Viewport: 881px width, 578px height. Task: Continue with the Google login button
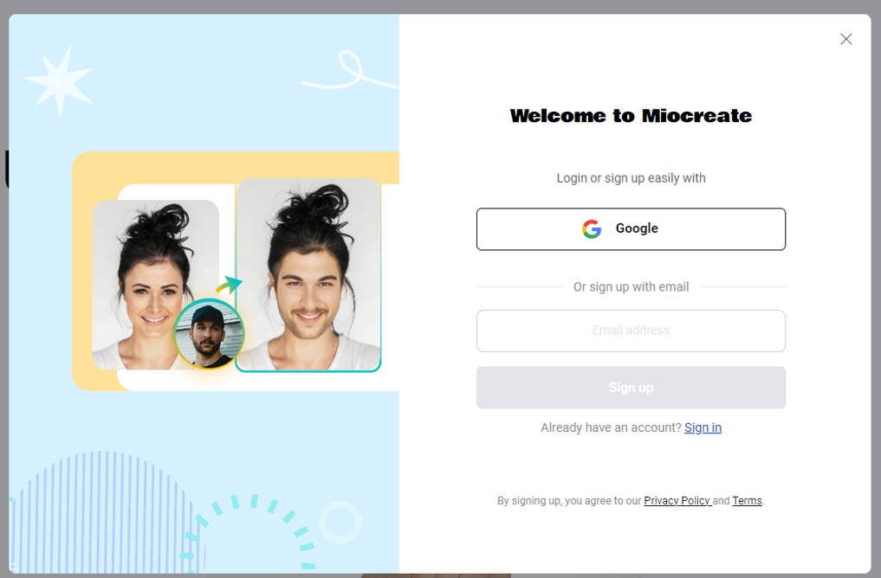click(631, 229)
